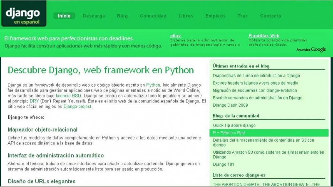
Task: Open the Blog navigation item
Action: coord(122,16)
